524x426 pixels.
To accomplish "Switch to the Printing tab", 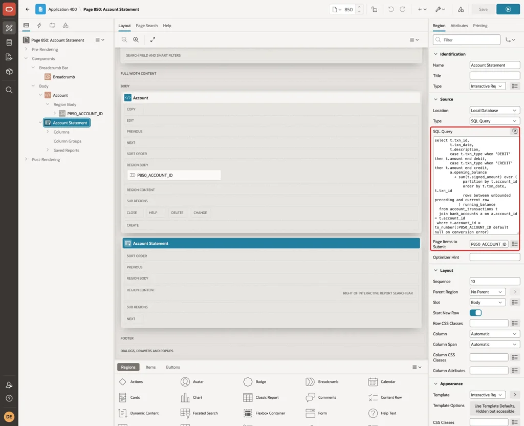I will click(480, 26).
